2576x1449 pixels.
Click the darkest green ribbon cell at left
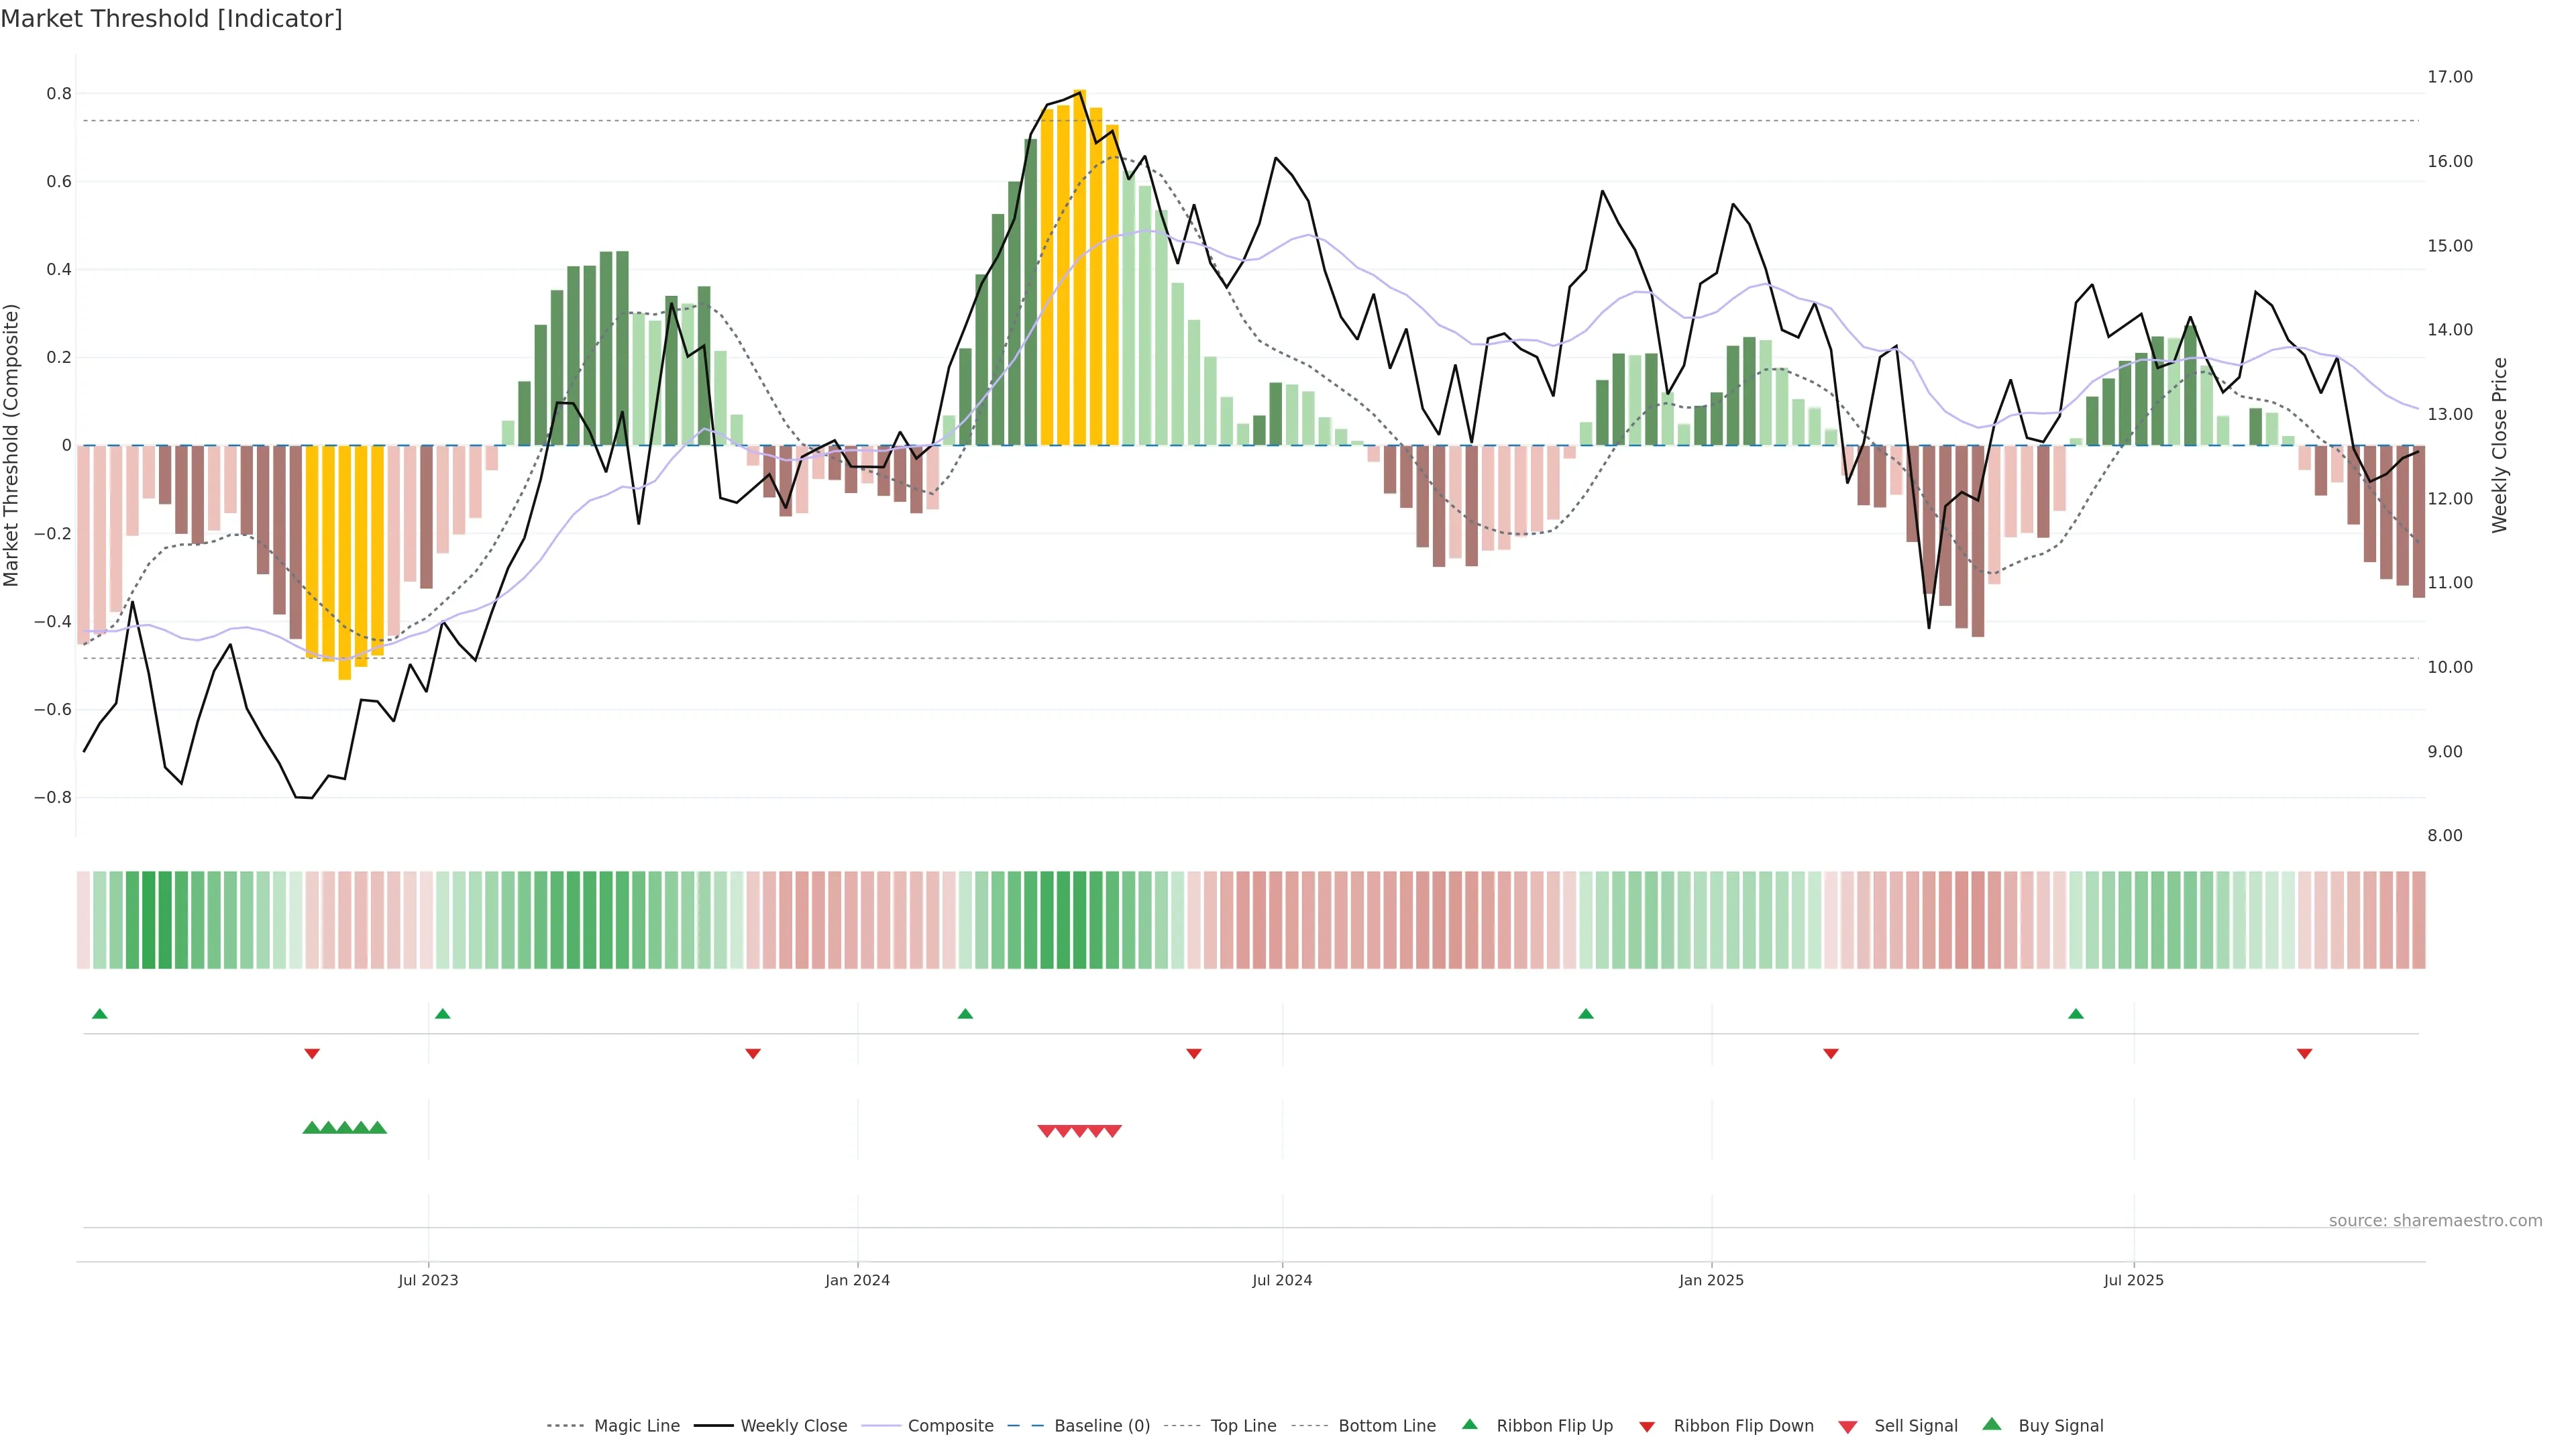pos(149,920)
